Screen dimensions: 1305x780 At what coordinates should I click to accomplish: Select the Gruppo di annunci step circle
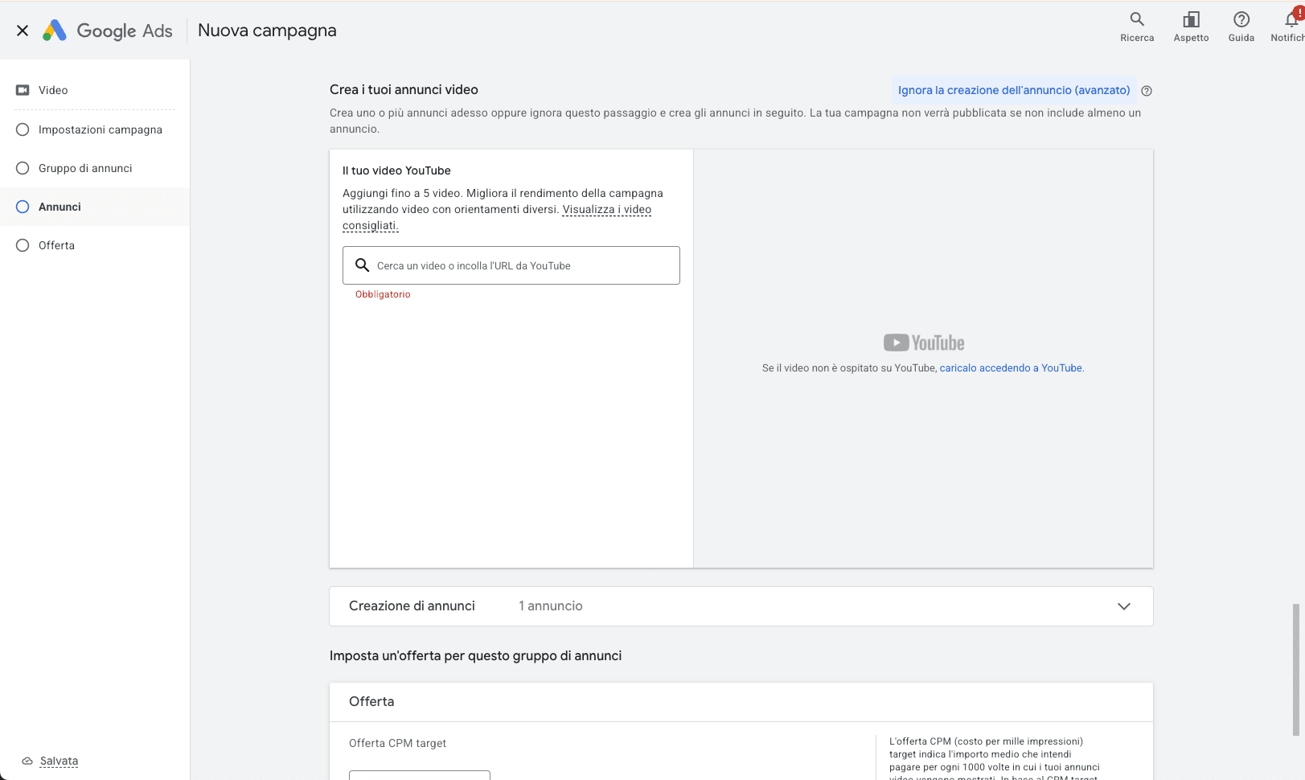23,168
